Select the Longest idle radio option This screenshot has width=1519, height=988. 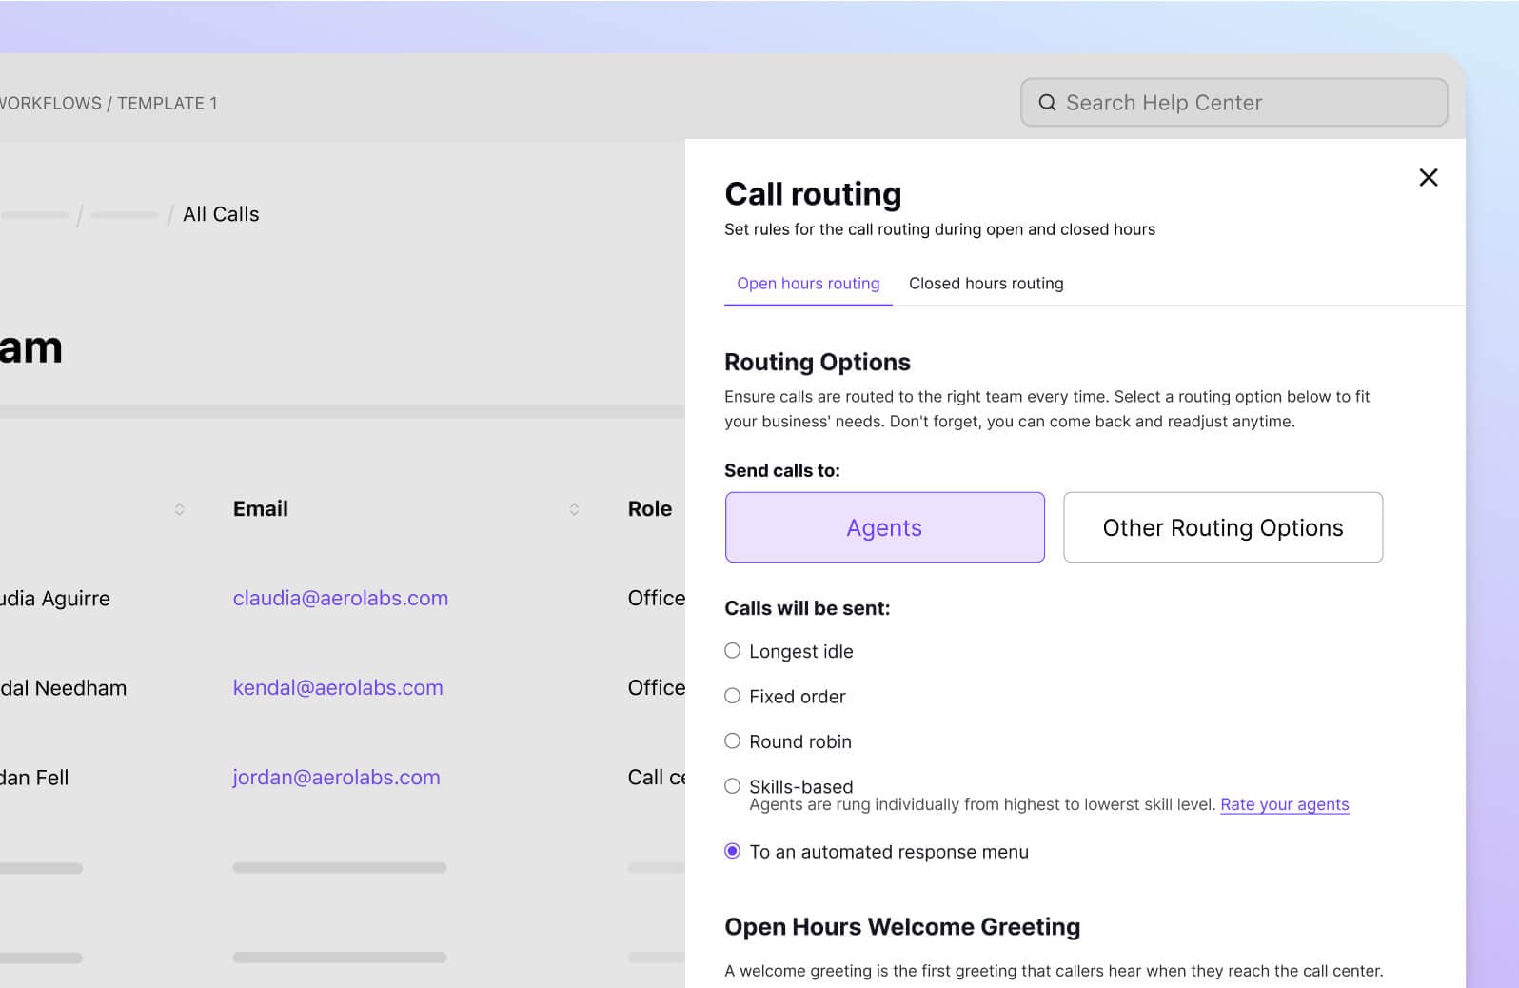732,651
